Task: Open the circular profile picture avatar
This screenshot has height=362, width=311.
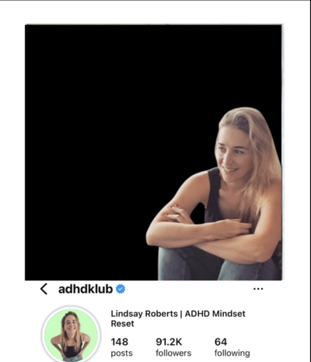Action: coord(71,336)
